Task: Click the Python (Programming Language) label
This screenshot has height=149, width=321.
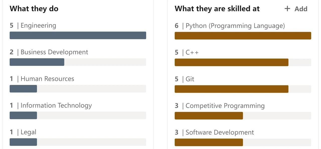Action: [235, 26]
